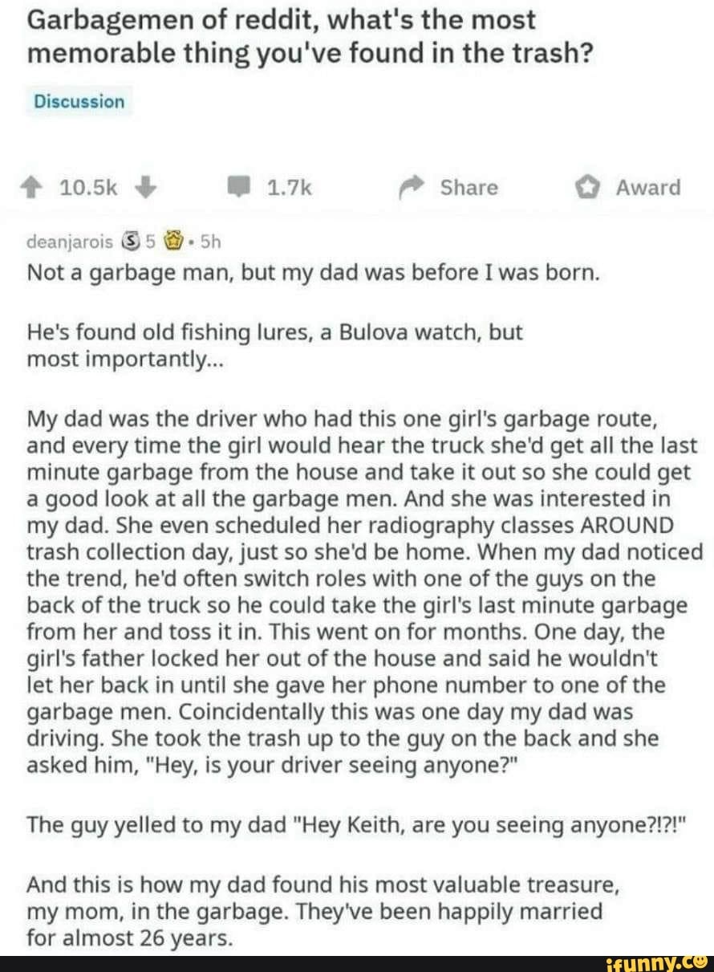
Task: Click the silver award badge beside deanjarois
Action: tap(128, 239)
